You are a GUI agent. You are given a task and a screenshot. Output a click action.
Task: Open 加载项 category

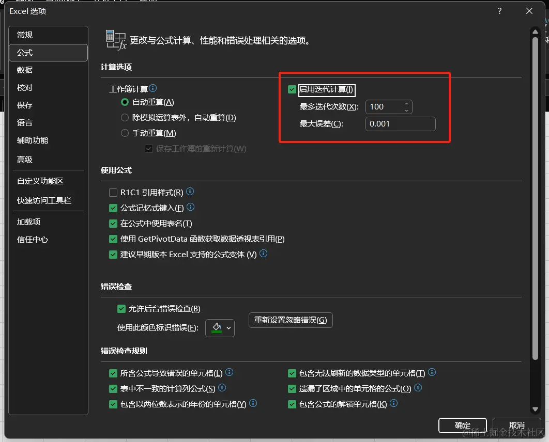(48, 222)
